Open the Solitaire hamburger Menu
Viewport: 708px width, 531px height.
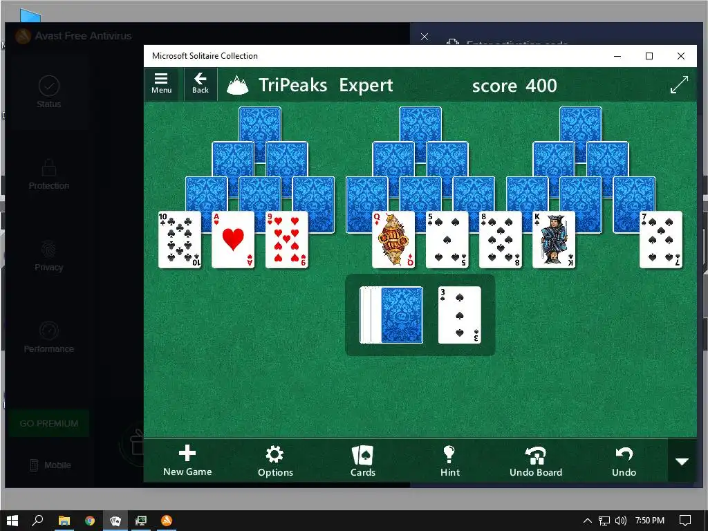[x=162, y=84]
